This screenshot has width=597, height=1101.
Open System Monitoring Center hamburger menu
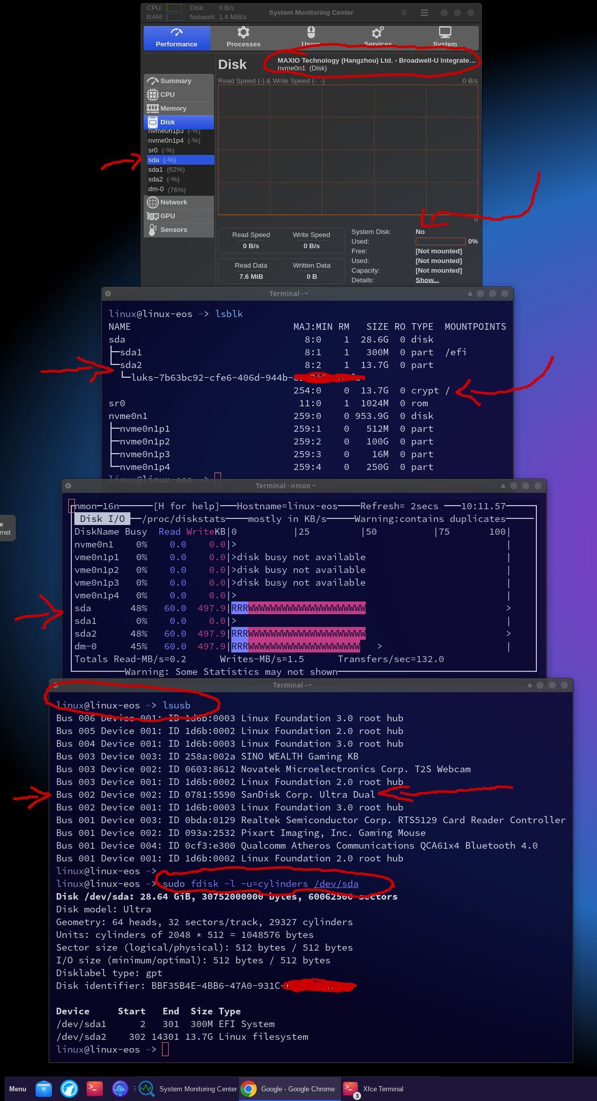(424, 13)
